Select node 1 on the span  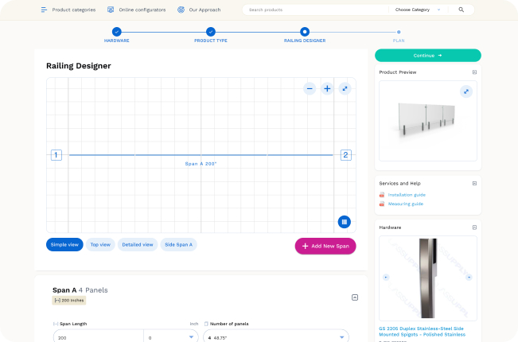click(x=56, y=155)
